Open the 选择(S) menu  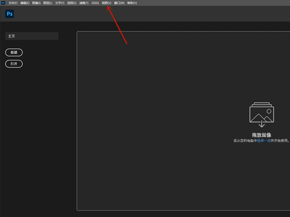coord(72,3)
